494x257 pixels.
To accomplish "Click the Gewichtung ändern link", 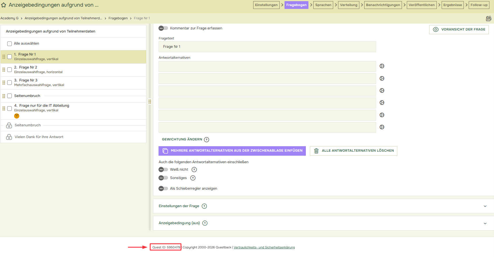I will (x=182, y=140).
